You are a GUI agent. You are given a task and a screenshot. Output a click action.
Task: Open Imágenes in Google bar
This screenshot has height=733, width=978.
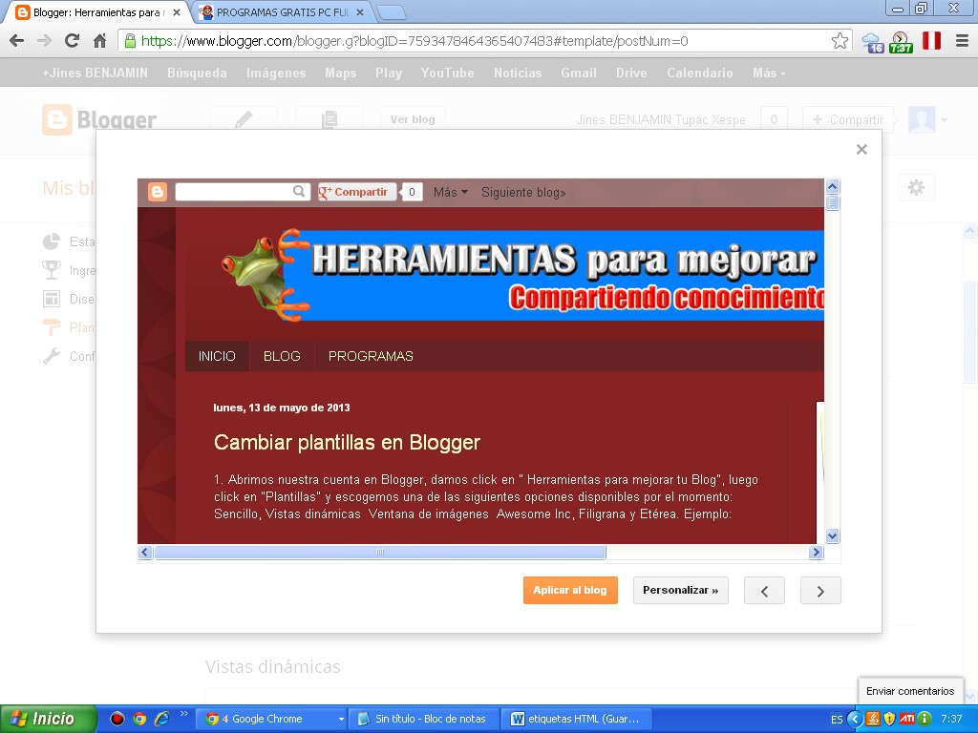pos(276,73)
